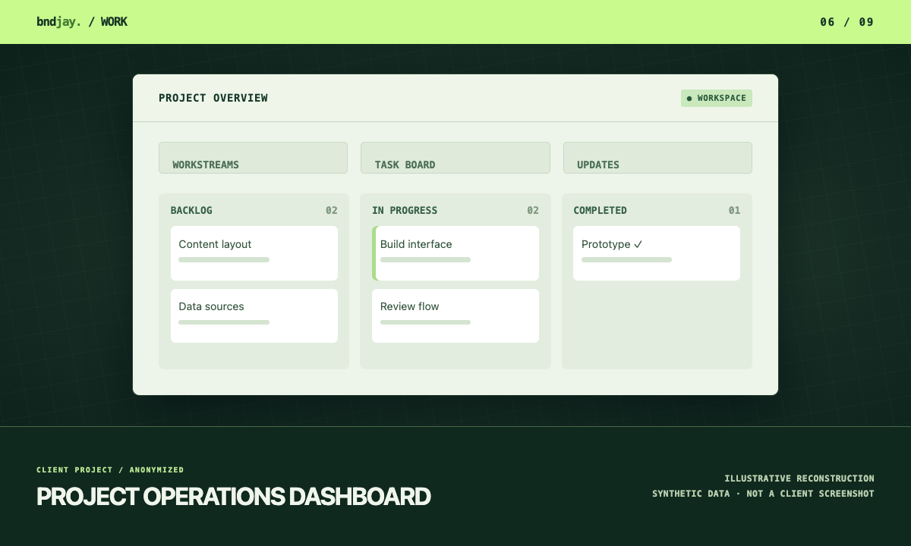
Task: Open the WORK section link
Action: pyautogui.click(x=114, y=22)
